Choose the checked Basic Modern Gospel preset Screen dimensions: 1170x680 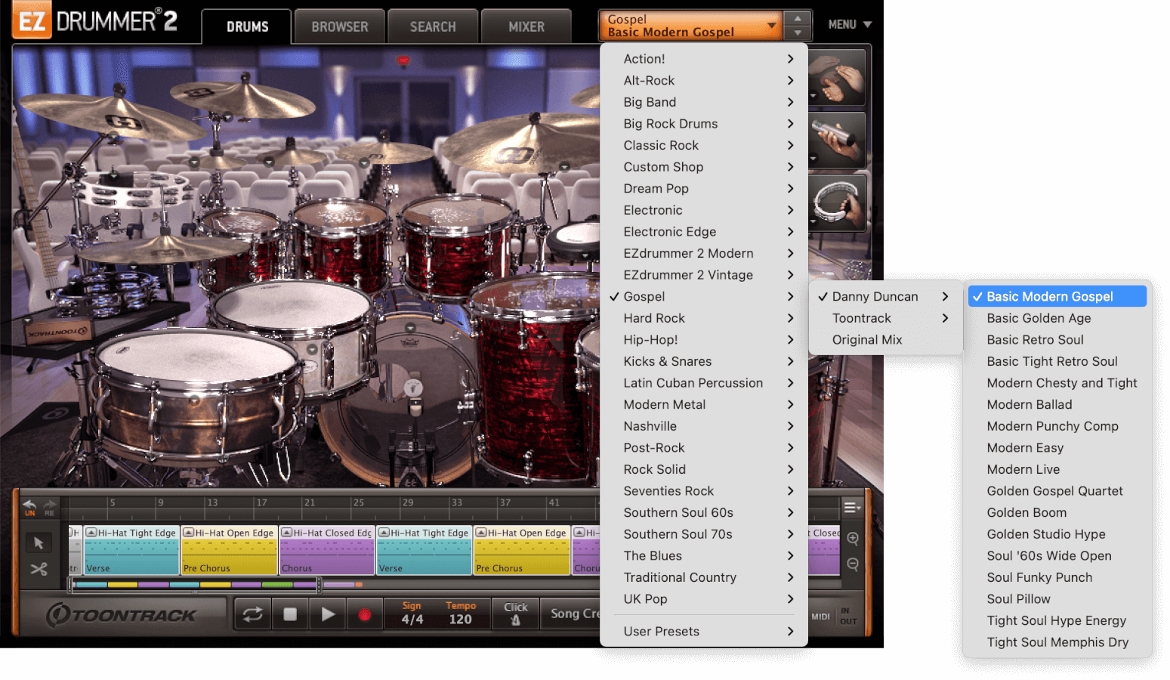click(1057, 297)
